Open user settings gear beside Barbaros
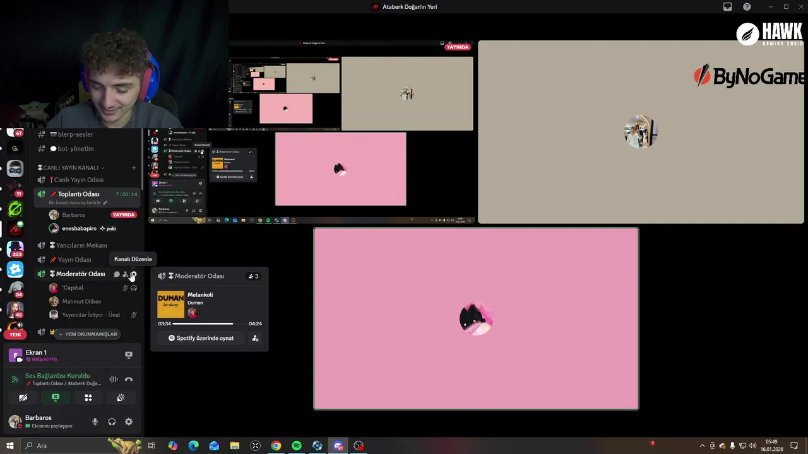The height and width of the screenshot is (454, 808). [x=129, y=422]
